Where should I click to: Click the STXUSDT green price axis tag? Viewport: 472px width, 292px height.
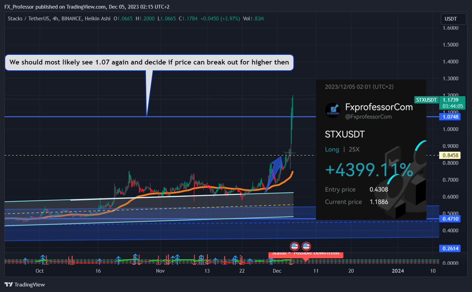[426, 100]
